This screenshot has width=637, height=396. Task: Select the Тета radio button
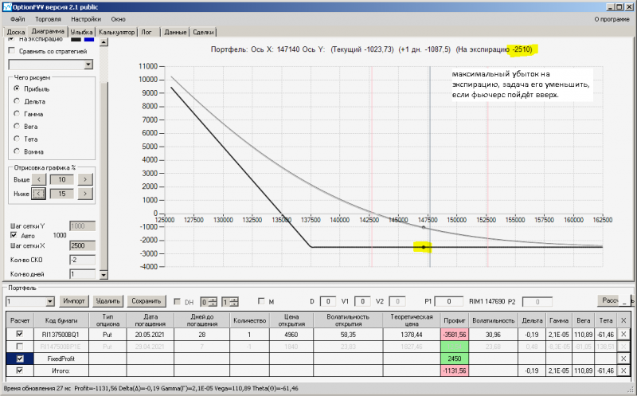pos(17,139)
